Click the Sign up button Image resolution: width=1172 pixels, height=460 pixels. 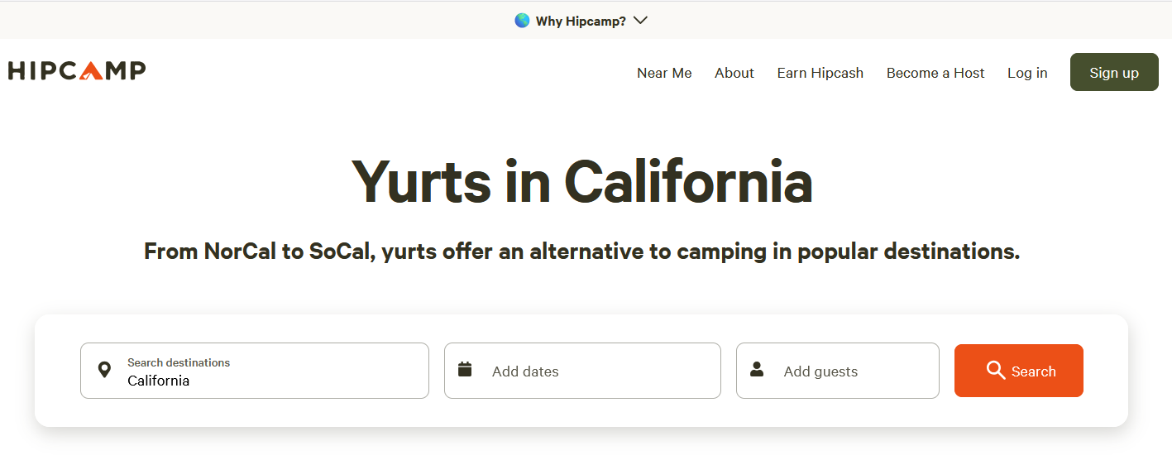coord(1114,72)
